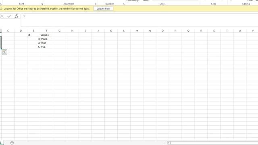Cancel the formula bar entry with X
The image size is (258, 145).
(x=2, y=16)
